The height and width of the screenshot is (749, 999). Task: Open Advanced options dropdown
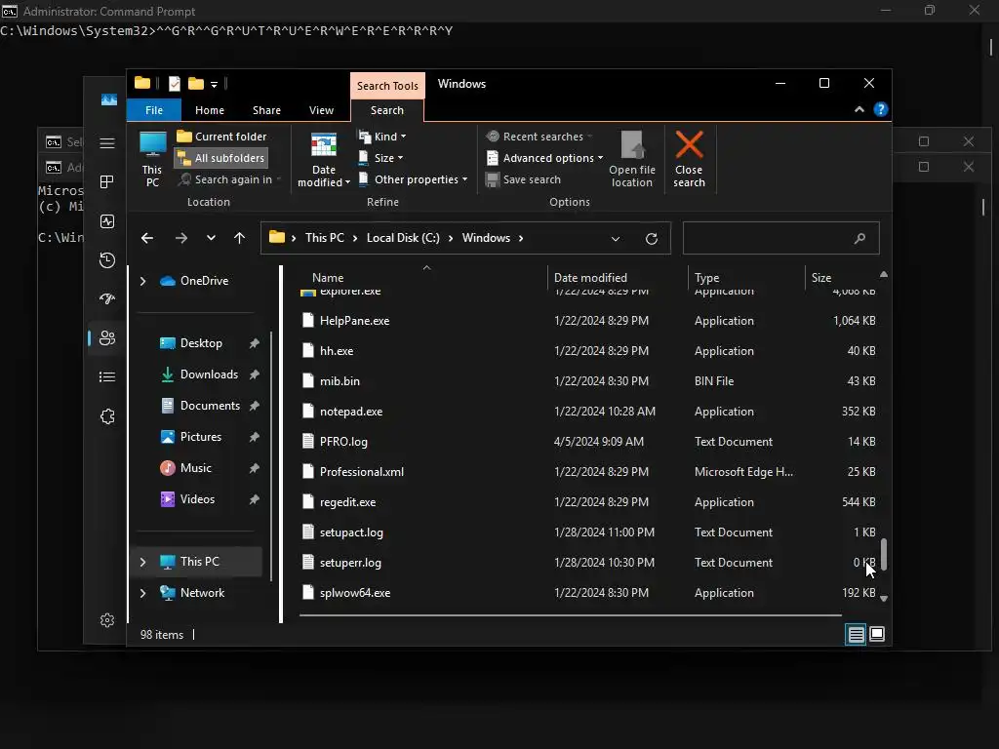(544, 158)
